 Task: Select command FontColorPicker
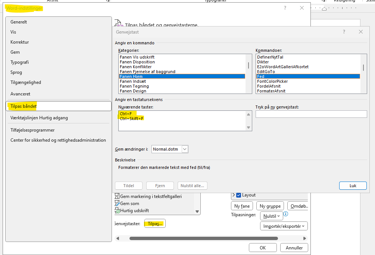pos(308,81)
